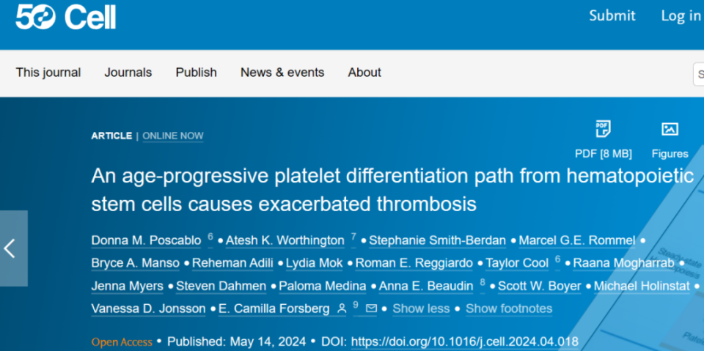Click the Log in link

pyautogui.click(x=681, y=16)
